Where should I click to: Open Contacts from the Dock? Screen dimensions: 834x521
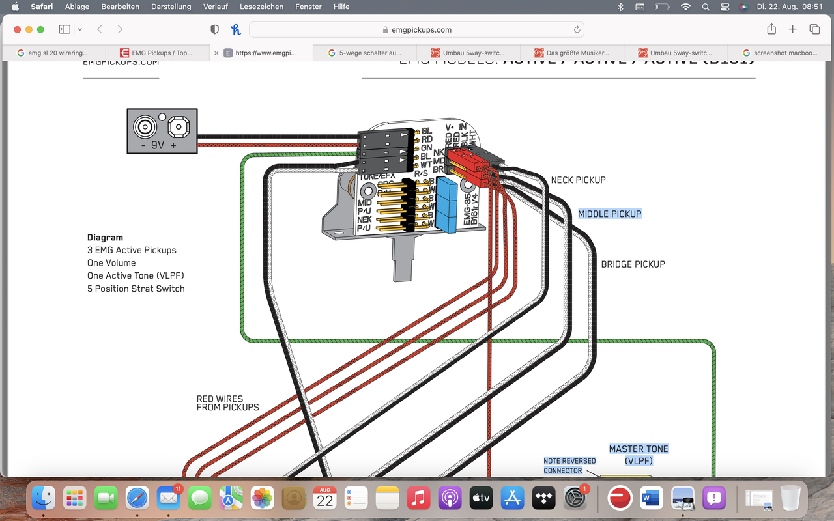tap(294, 498)
